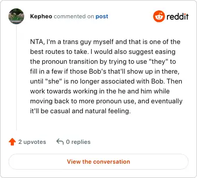
Task: Click the words "moving back to more pronoun use"
Action: [83, 101]
